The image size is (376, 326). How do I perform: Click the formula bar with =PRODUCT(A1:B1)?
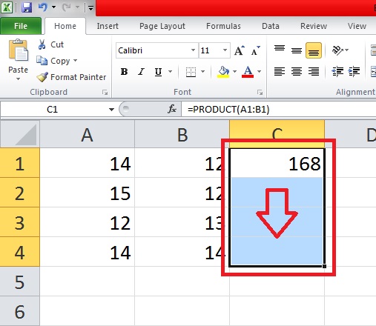279,109
